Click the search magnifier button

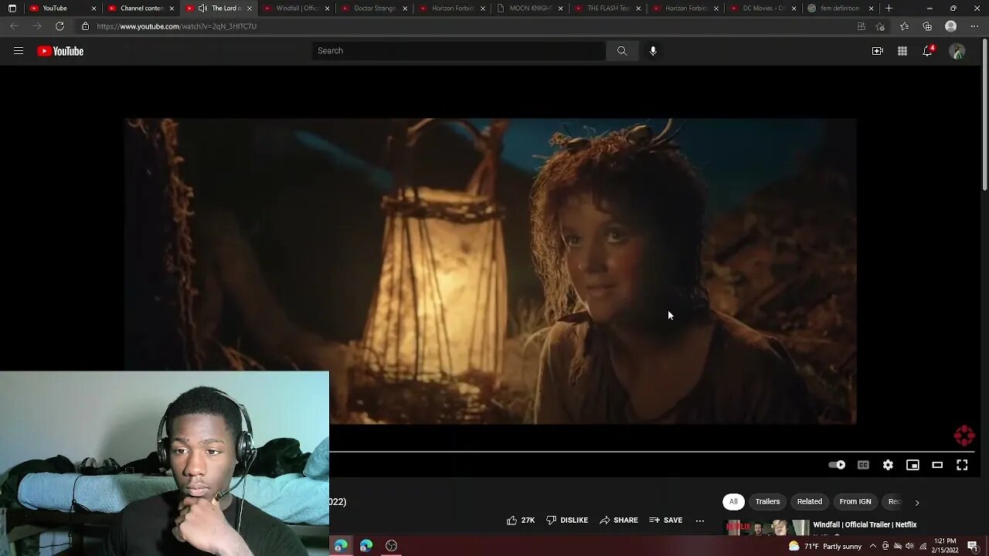tap(622, 51)
